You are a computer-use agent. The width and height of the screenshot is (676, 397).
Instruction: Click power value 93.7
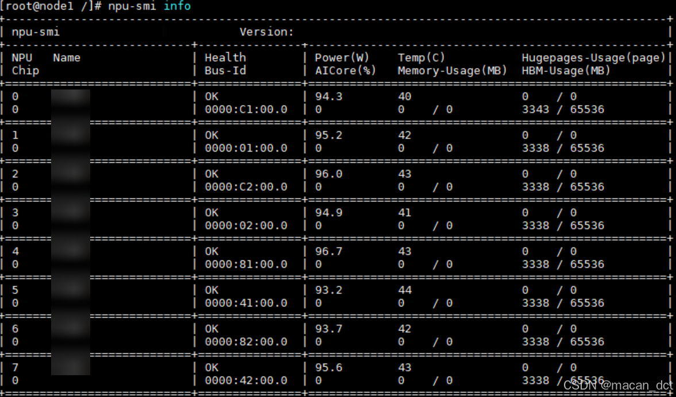(x=329, y=329)
